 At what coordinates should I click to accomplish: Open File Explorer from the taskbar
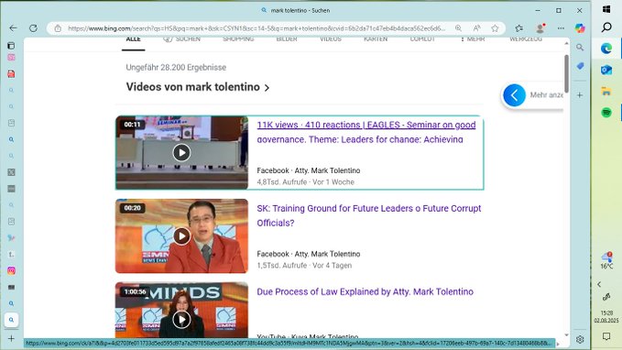point(606,92)
